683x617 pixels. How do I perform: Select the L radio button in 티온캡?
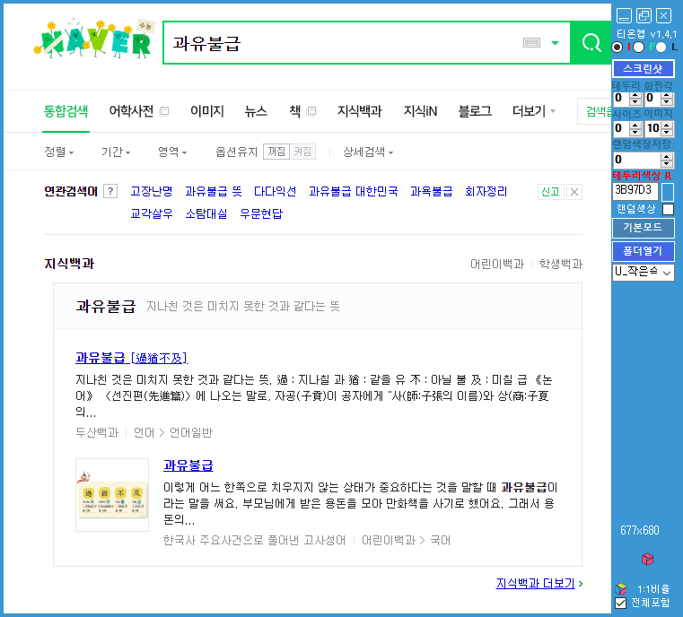pos(661,47)
